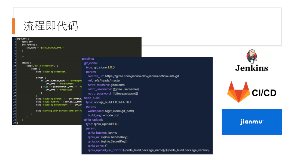Screen dimensions: 294x165
Task: Click the jianmu logo banner
Action: click(x=252, y=122)
